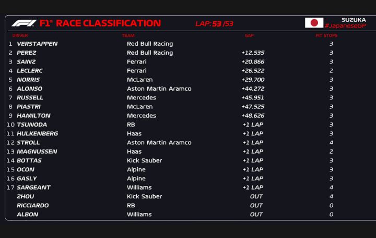Click driver name LECLERC
This screenshot has height=238, width=376.
pyautogui.click(x=30, y=71)
